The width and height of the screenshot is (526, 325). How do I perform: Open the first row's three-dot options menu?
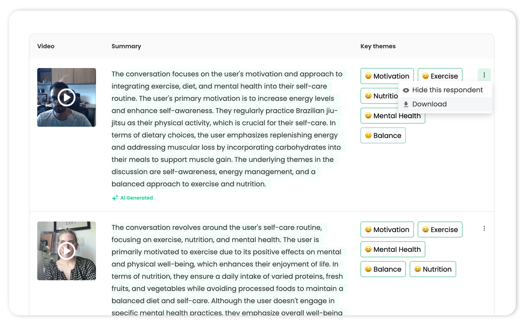coord(484,75)
